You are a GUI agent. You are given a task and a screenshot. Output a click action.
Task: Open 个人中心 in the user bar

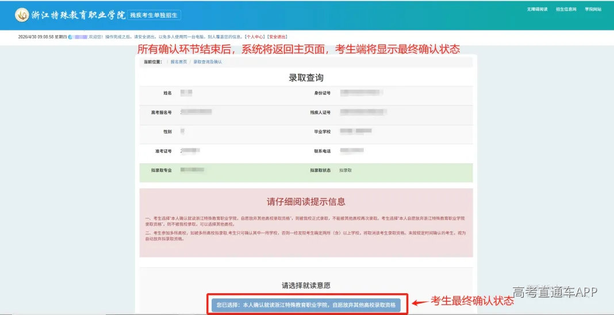coord(255,37)
